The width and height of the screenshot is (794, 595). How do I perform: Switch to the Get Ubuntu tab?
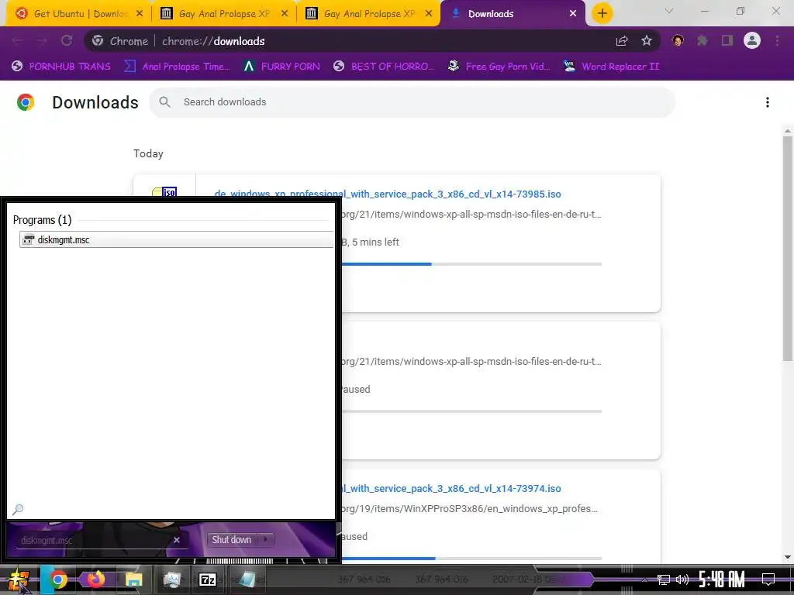78,14
